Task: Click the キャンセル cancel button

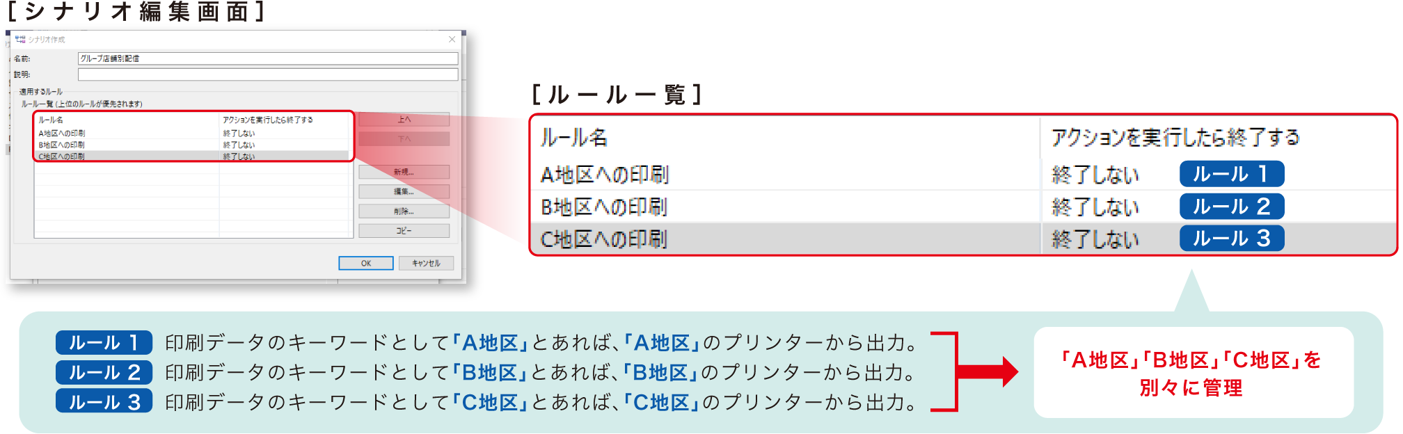Action: click(427, 262)
